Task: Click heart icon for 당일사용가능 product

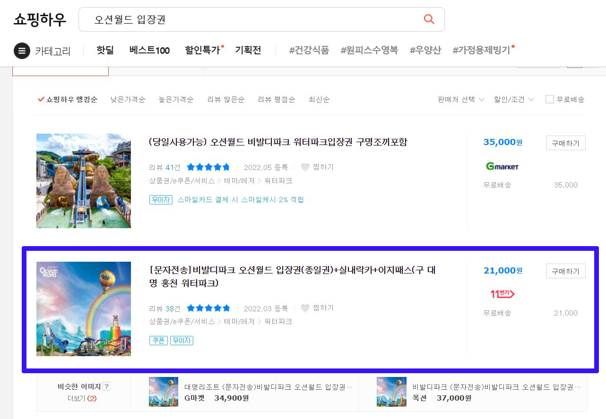Action: 305,167
